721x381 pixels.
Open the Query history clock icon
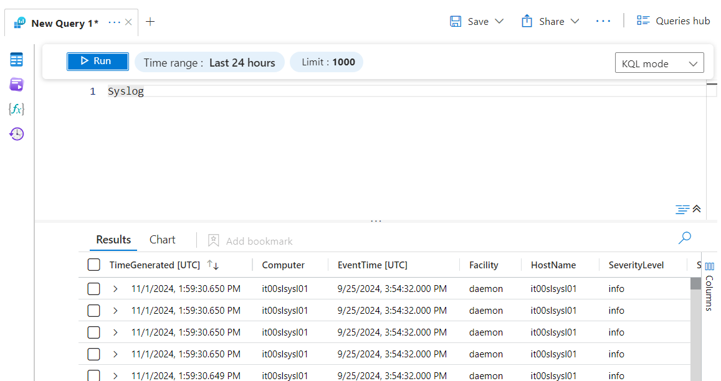coord(17,134)
